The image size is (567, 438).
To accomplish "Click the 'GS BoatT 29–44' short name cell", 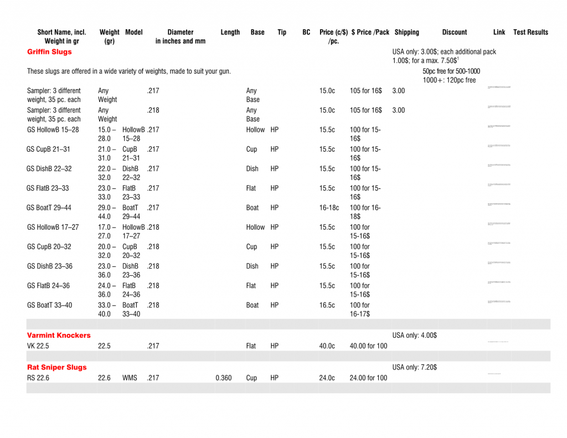I will 49,208.
